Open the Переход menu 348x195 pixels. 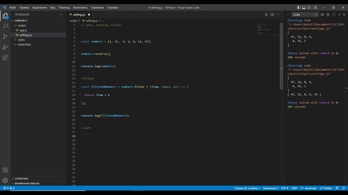[64, 8]
